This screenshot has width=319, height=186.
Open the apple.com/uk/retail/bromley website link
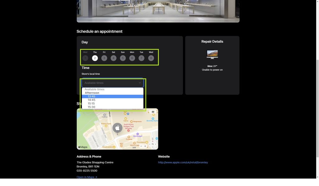(183, 162)
